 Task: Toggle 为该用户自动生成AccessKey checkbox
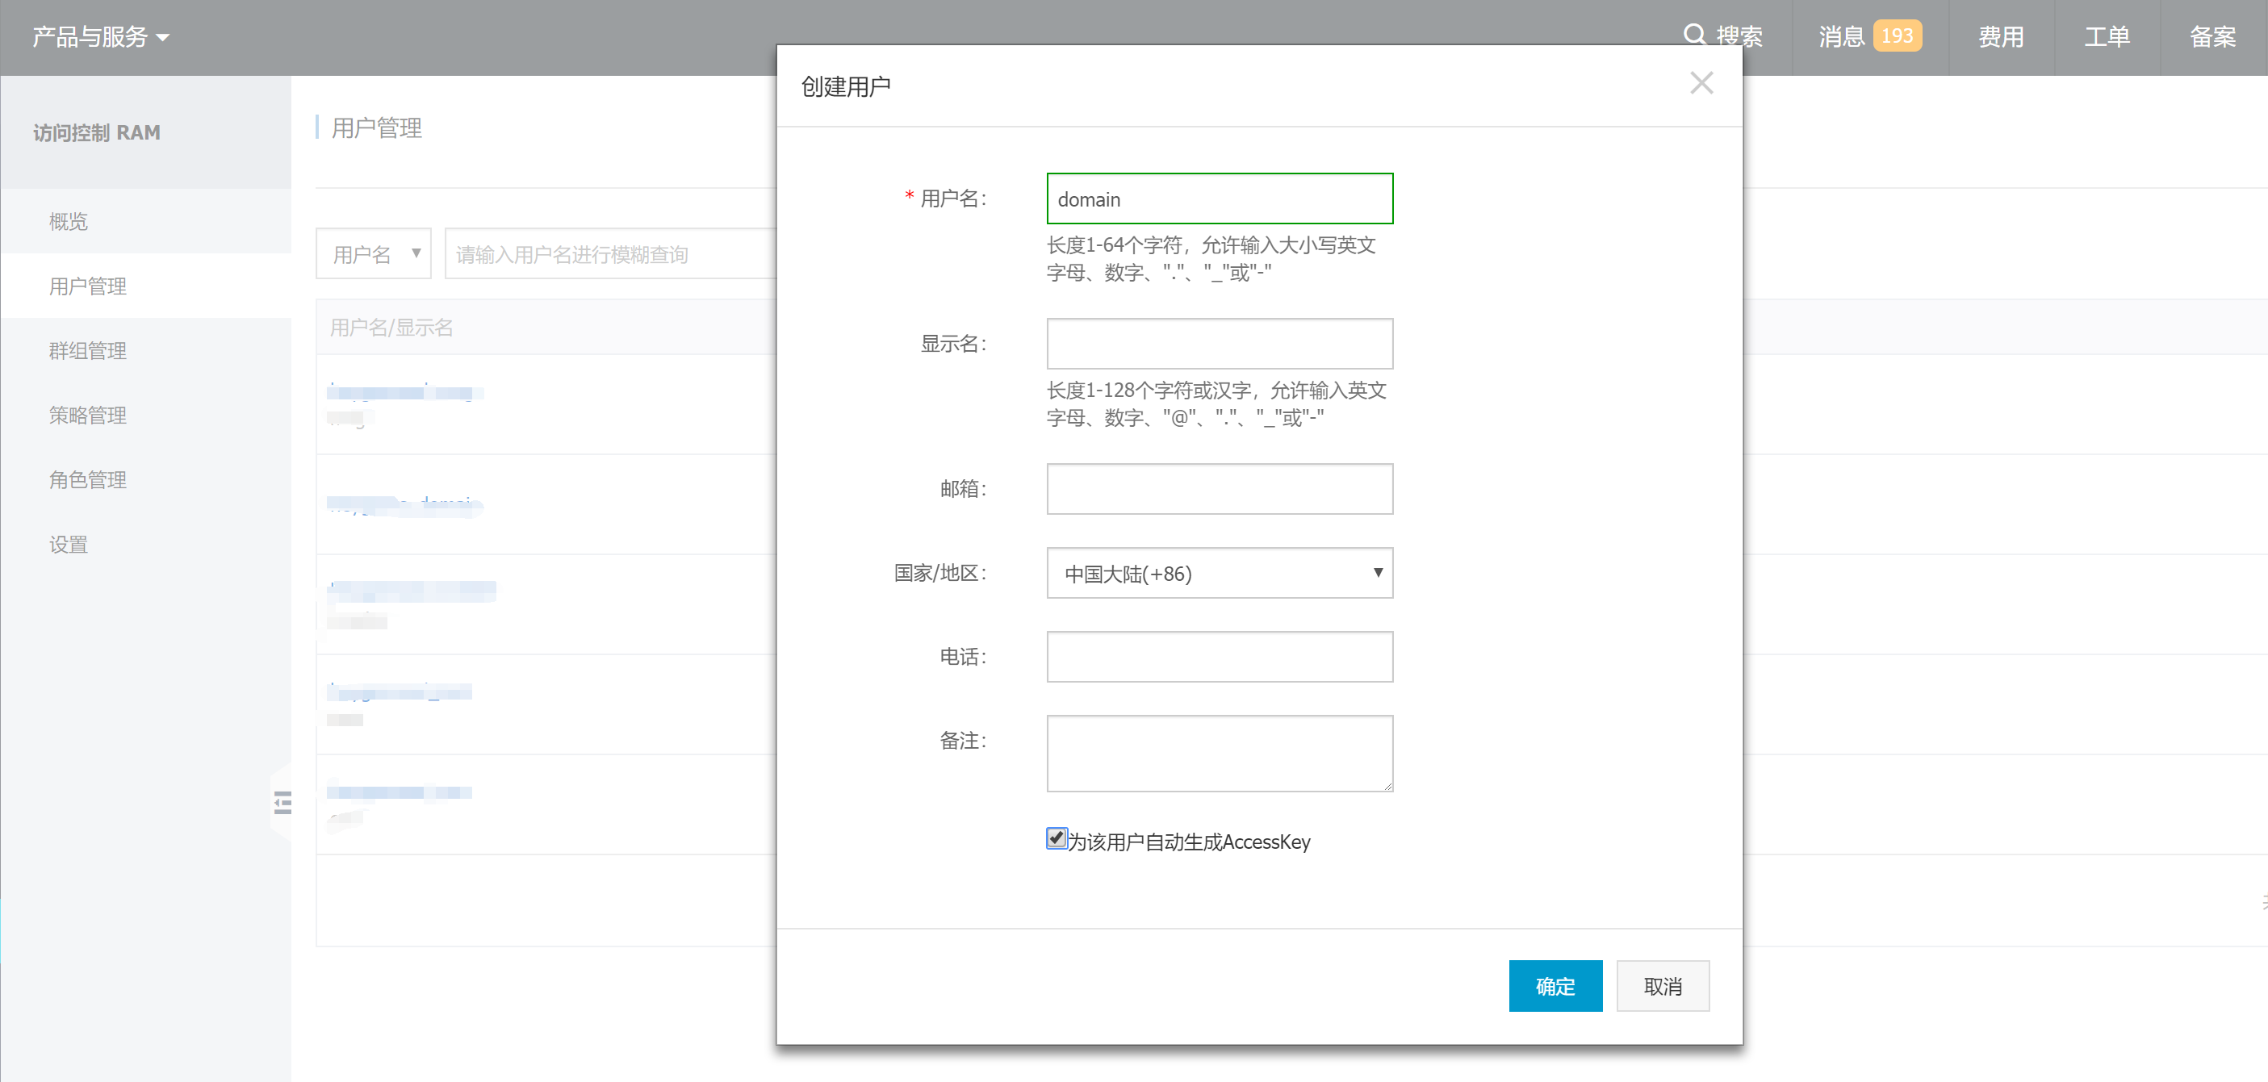[x=1056, y=838]
